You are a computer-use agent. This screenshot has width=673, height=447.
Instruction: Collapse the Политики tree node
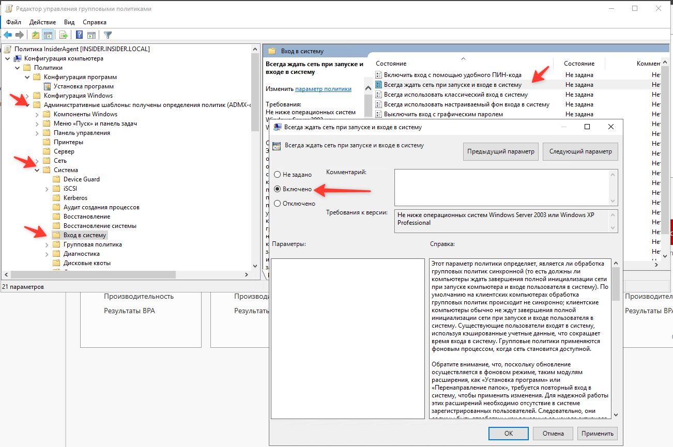(x=17, y=68)
